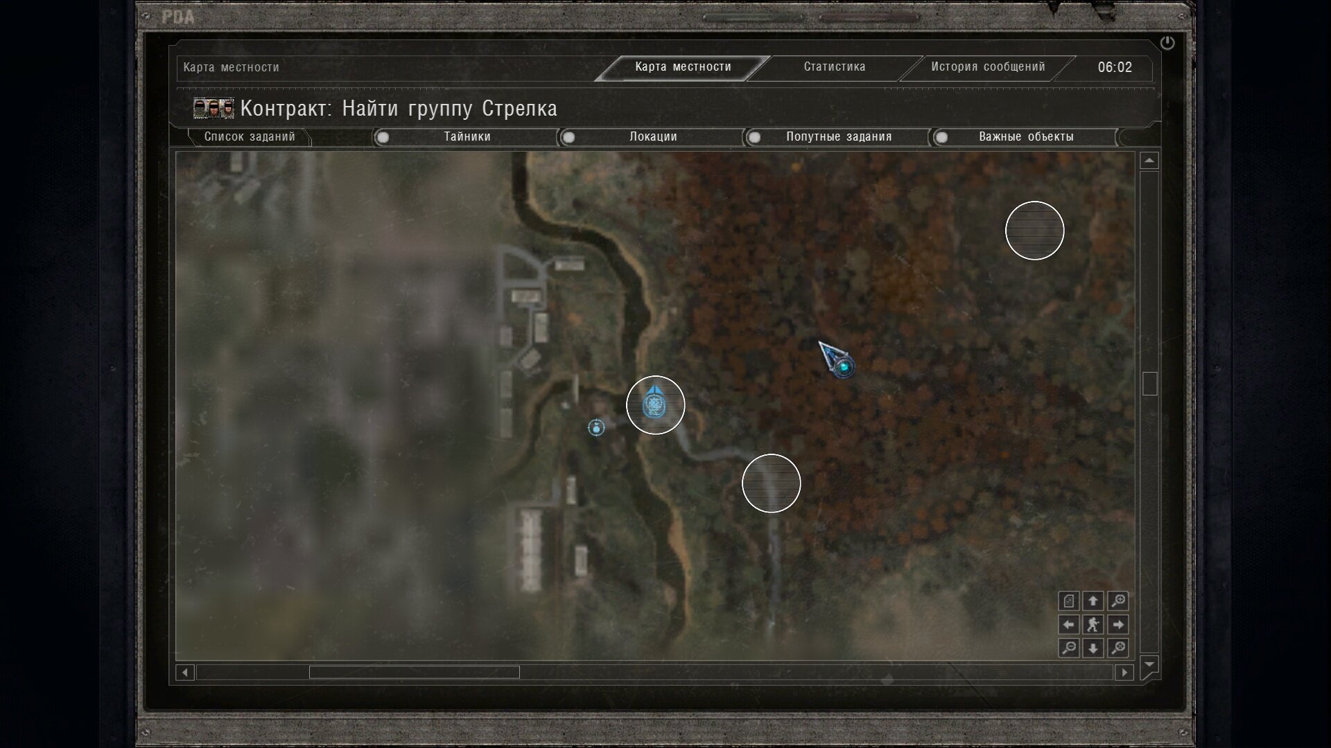Pan the map right with arrow button
Image resolution: width=1331 pixels, height=748 pixels.
(x=1117, y=625)
